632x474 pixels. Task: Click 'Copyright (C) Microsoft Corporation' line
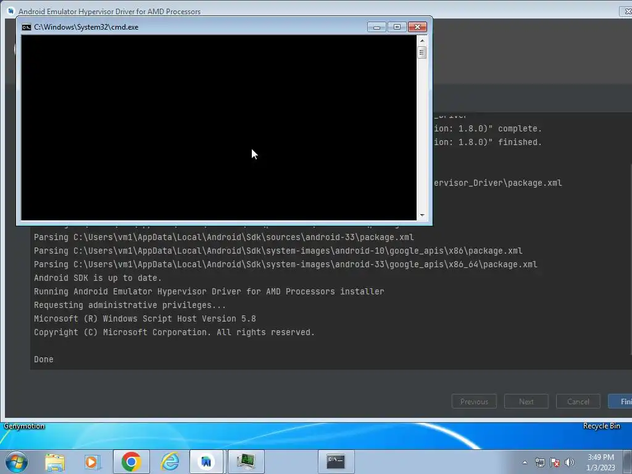tap(174, 332)
